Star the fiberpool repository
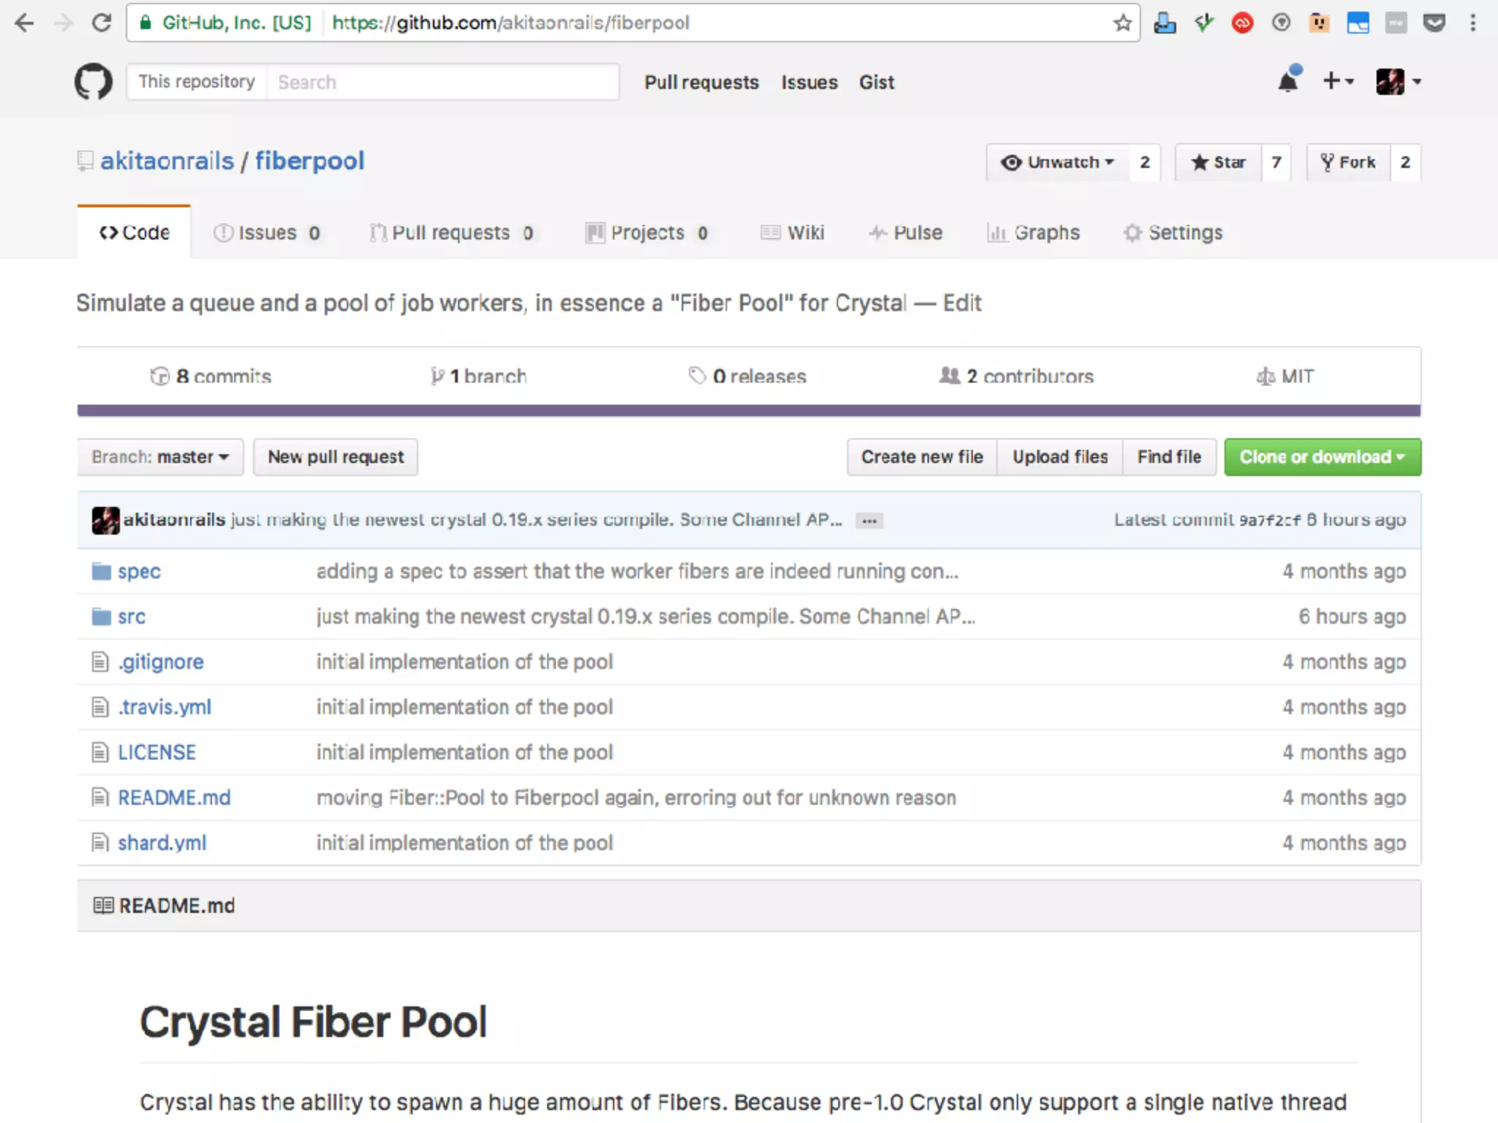The width and height of the screenshot is (1498, 1123). coord(1219,162)
